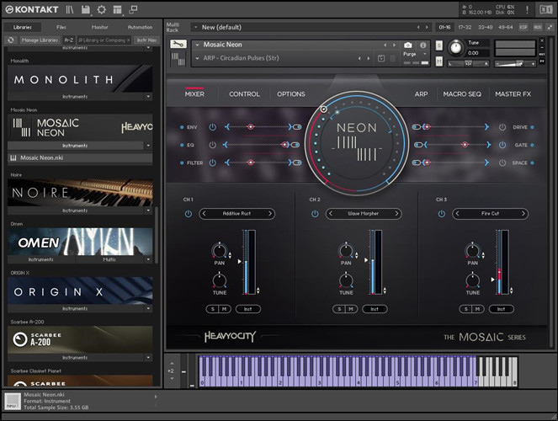This screenshot has height=421, width=558.
Task: Toggle SPACE power button
Action: coord(502,163)
